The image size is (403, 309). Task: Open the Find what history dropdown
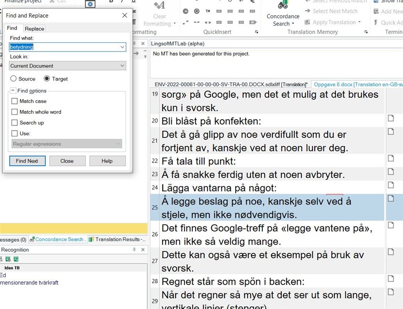[123, 47]
